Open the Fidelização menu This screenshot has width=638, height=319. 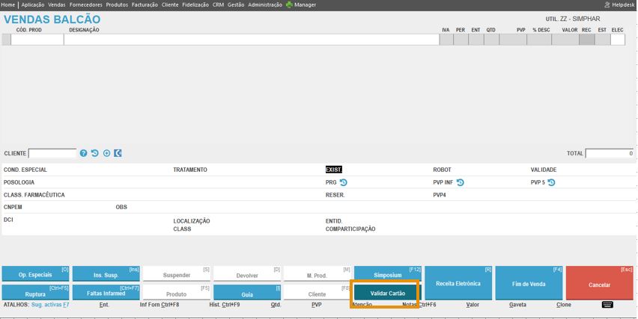pos(195,4)
